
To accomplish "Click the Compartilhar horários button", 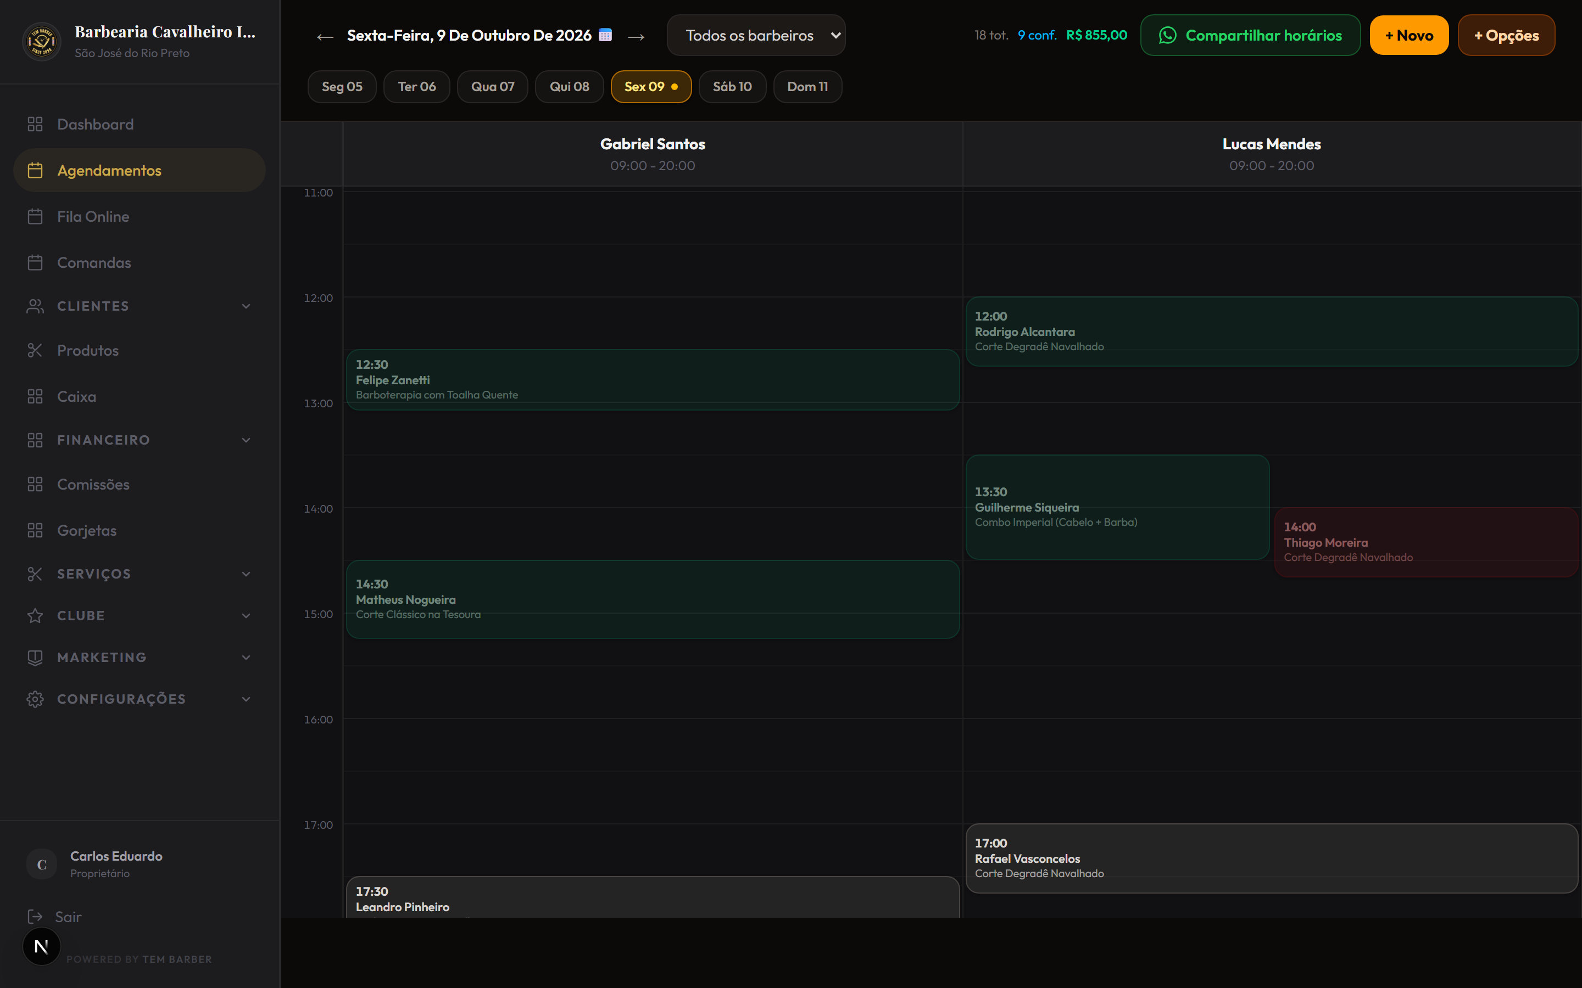I will (x=1250, y=35).
